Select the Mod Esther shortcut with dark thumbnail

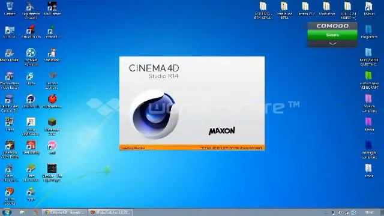coord(52,8)
